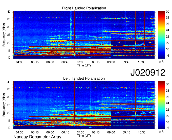
Task: Click the 18 dB tick on lower colorbar
Action: 167,122
